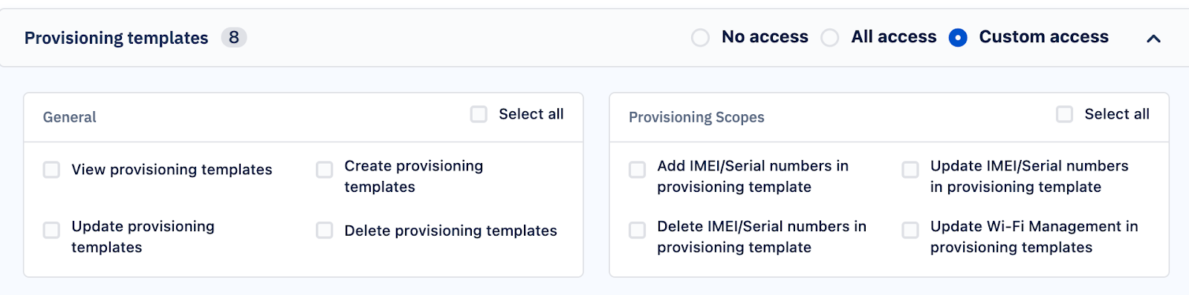
Task: Toggle Update provisioning templates checkbox
Action: point(51,230)
